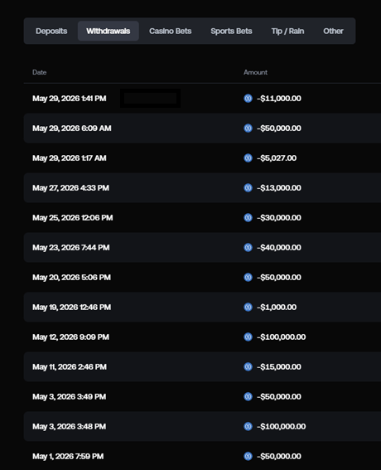Click the -$40,000.00 amount
This screenshot has width=381, height=470.
point(279,248)
